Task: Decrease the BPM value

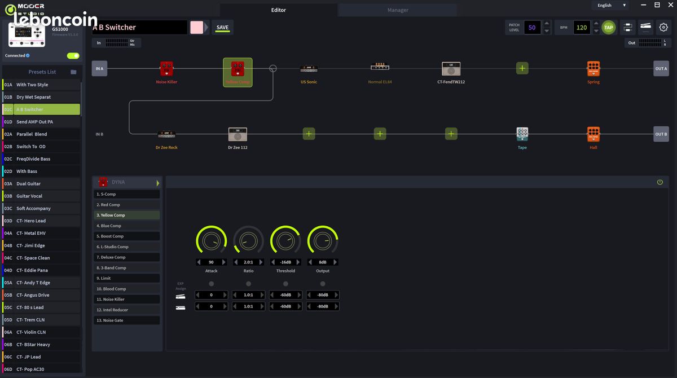Action: (x=595, y=31)
